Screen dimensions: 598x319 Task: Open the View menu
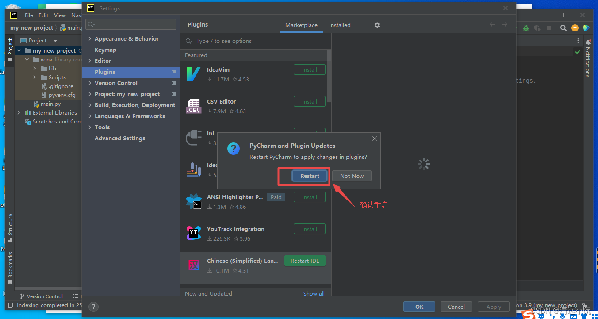click(60, 15)
